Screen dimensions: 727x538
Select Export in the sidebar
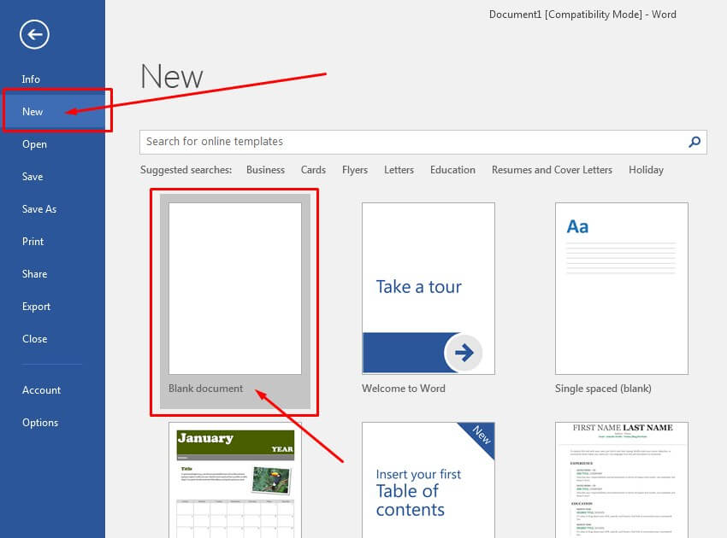pos(37,307)
